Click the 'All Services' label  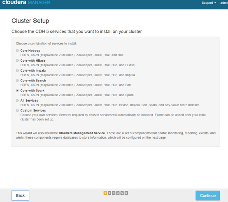29,100
